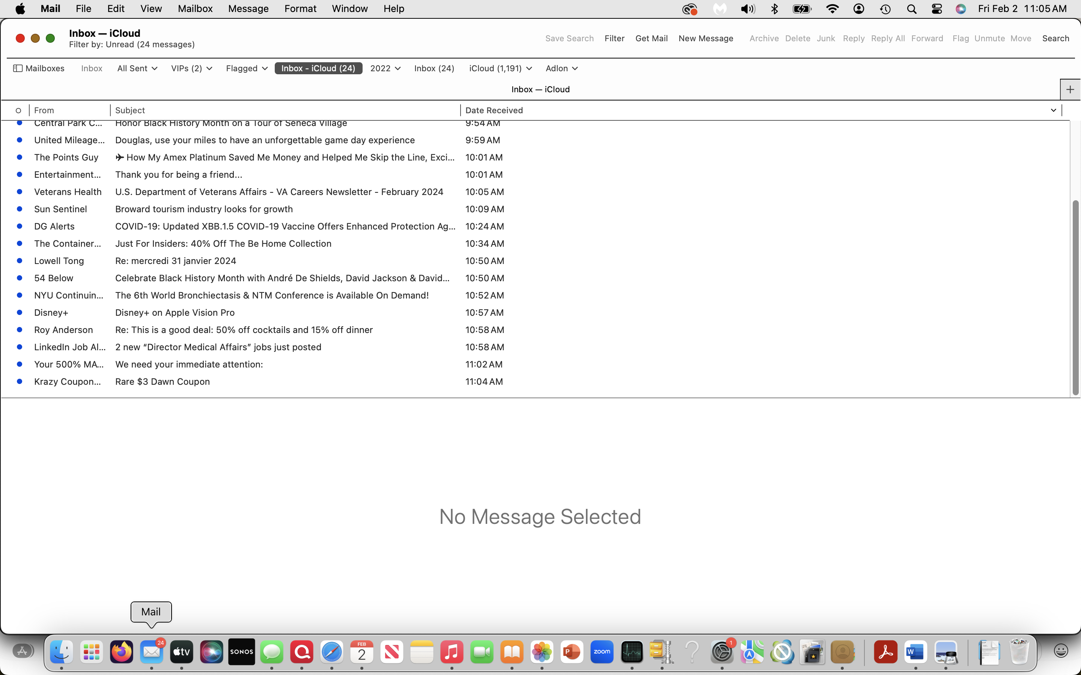Click the plus button to add a tab
1081x675 pixels.
[1070, 89]
